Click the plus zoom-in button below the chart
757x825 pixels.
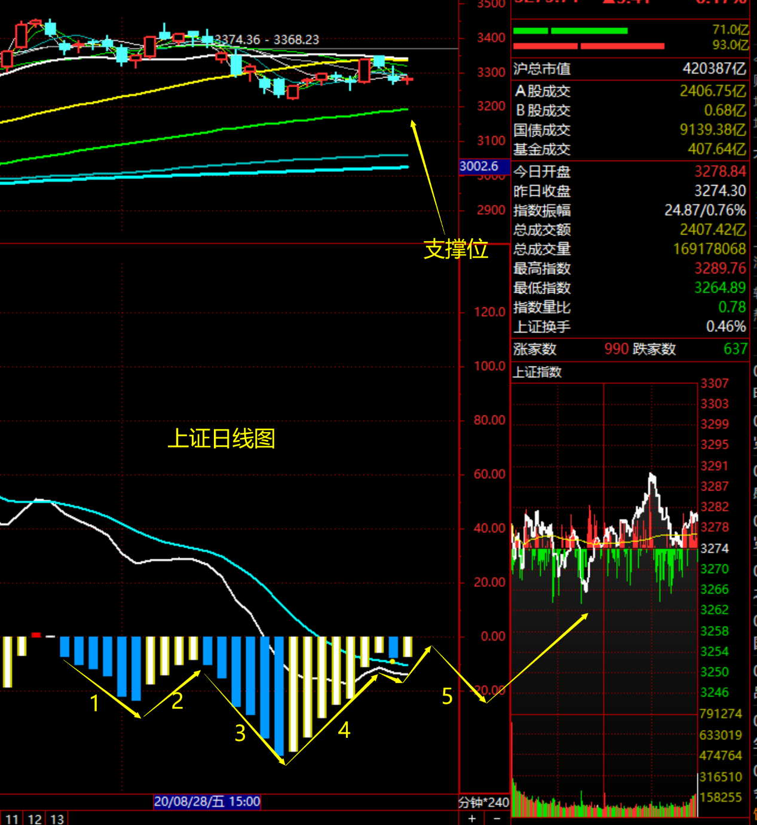pos(472,818)
